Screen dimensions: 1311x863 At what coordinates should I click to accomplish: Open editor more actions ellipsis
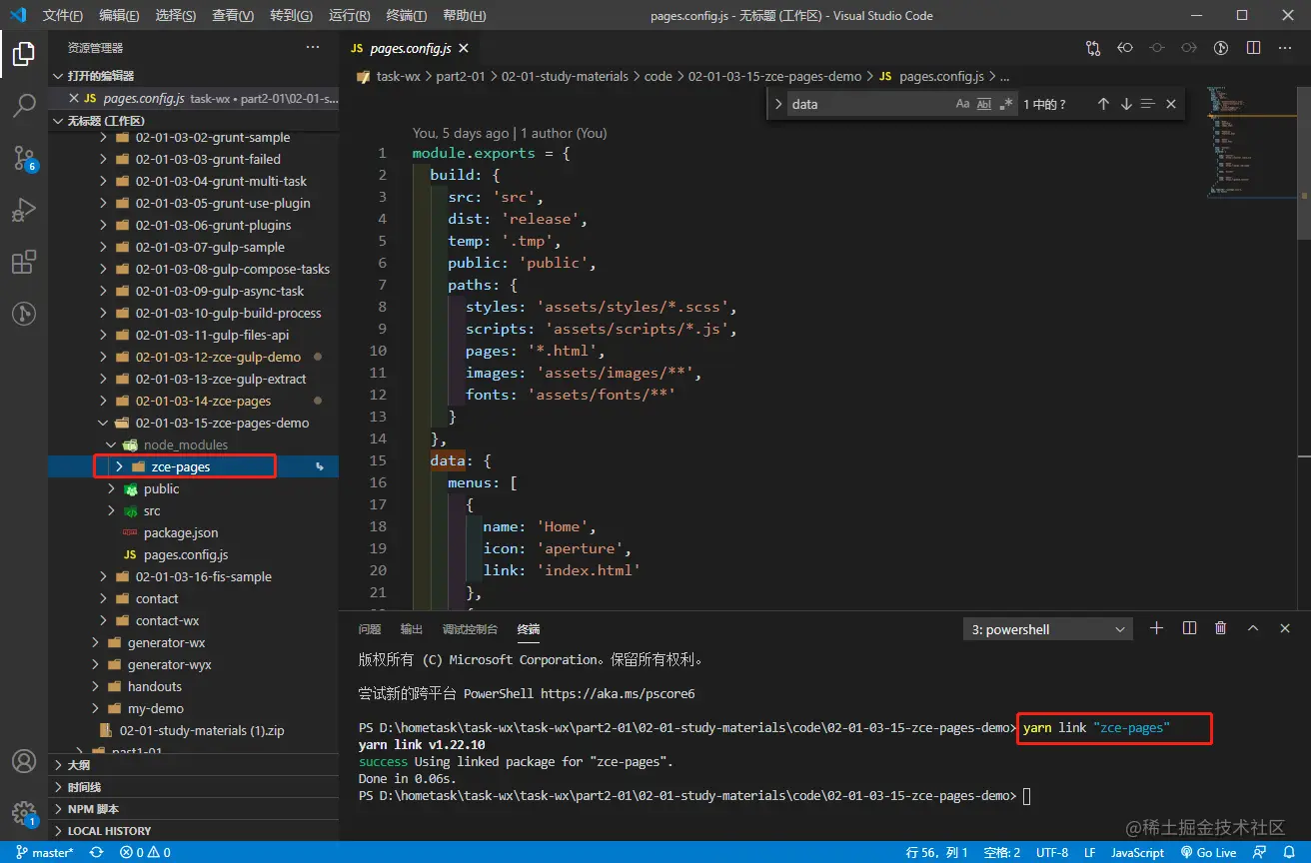(x=1285, y=48)
